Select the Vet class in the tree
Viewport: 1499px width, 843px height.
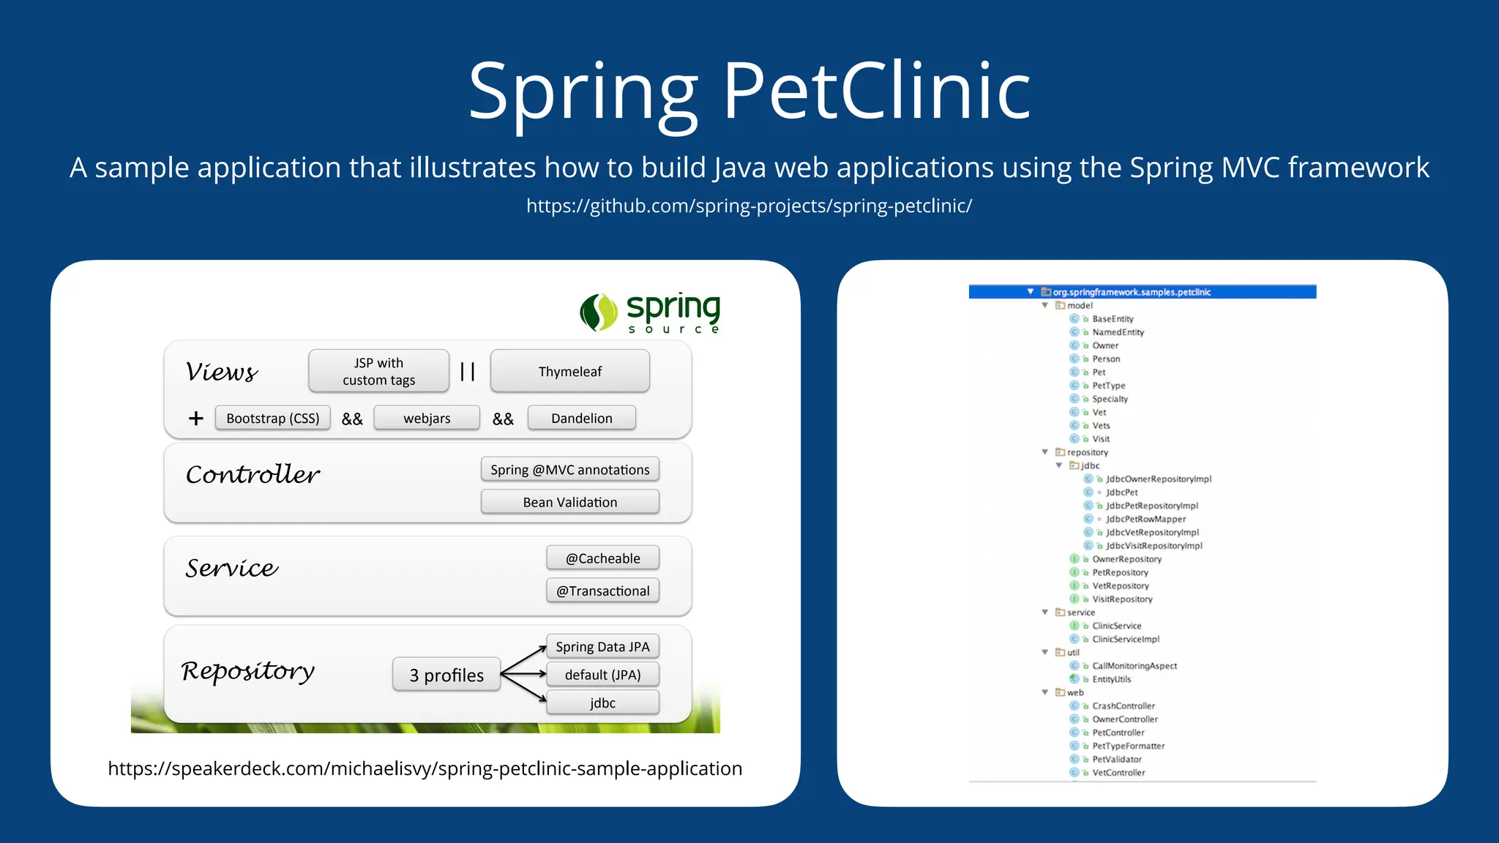[x=1099, y=412]
